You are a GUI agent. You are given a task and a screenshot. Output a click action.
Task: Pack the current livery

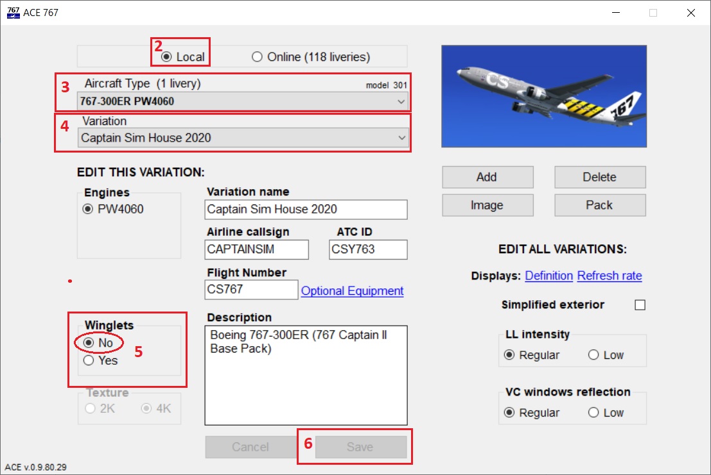click(599, 205)
